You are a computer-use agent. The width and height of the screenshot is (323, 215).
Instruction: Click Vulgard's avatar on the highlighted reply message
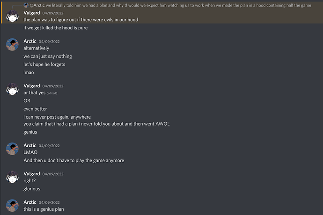pyautogui.click(x=12, y=16)
